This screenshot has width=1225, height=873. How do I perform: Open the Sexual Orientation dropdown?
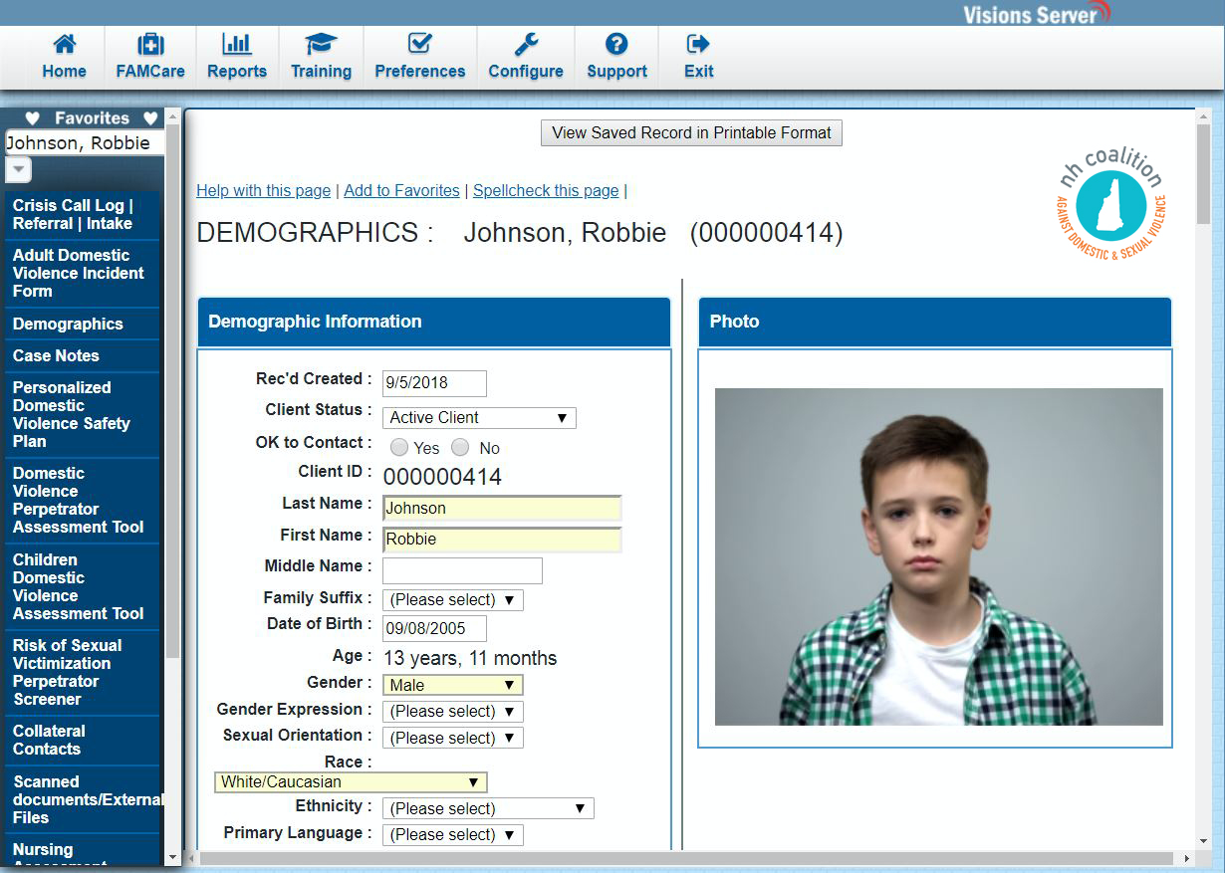[x=453, y=738]
